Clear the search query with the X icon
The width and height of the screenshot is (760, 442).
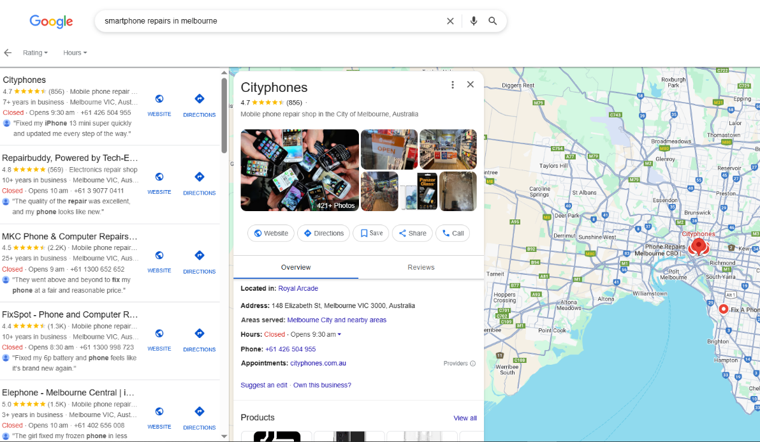coord(450,21)
